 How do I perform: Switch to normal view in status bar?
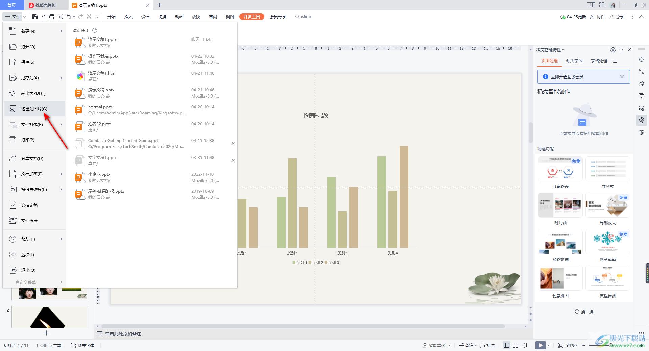click(x=506, y=345)
